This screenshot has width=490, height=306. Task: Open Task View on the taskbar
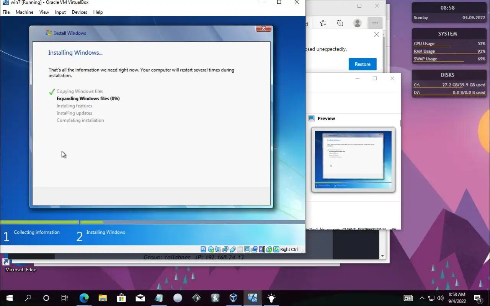[65, 298]
